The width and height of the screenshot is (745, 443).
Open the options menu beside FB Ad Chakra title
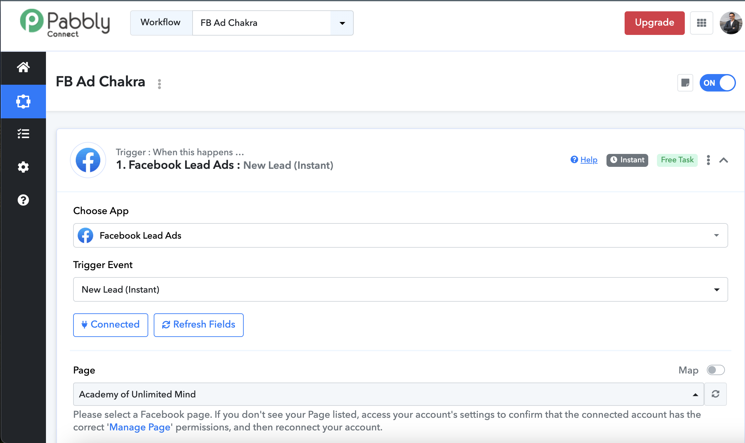pos(159,84)
